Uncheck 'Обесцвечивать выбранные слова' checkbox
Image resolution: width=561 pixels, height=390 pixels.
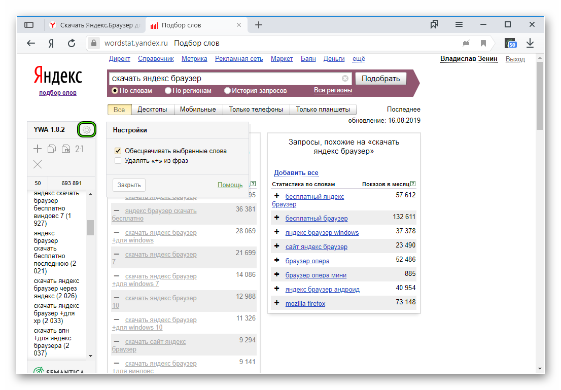118,151
